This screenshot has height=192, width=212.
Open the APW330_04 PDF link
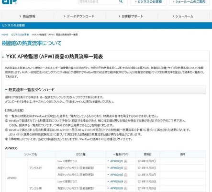(117, 181)
